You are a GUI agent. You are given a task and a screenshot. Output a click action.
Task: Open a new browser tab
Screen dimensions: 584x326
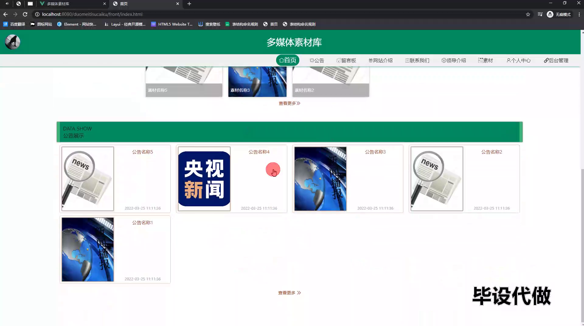[x=189, y=4]
